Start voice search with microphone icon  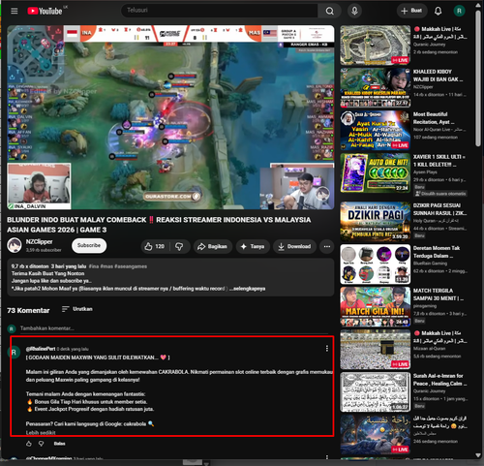(x=354, y=11)
